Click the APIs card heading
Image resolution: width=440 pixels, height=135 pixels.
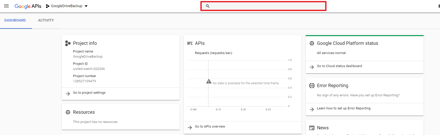[x=200, y=43]
